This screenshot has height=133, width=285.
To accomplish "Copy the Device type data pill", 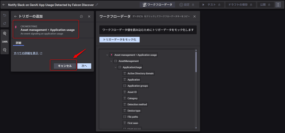I will click(132, 111).
